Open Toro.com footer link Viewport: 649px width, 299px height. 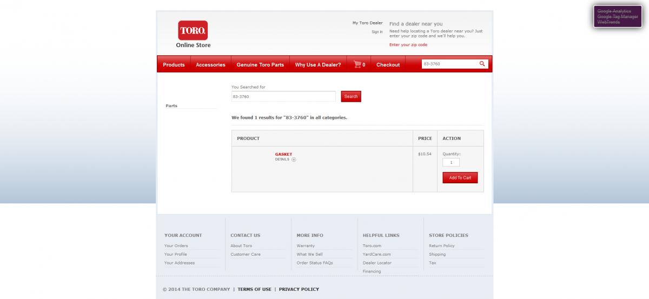(372, 245)
